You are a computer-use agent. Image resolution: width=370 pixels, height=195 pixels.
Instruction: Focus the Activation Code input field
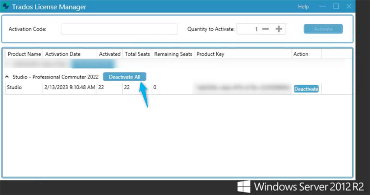(119, 29)
